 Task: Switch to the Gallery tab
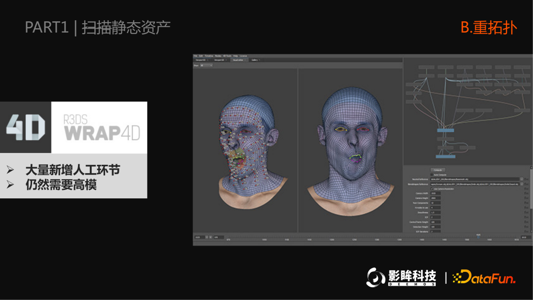255,60
